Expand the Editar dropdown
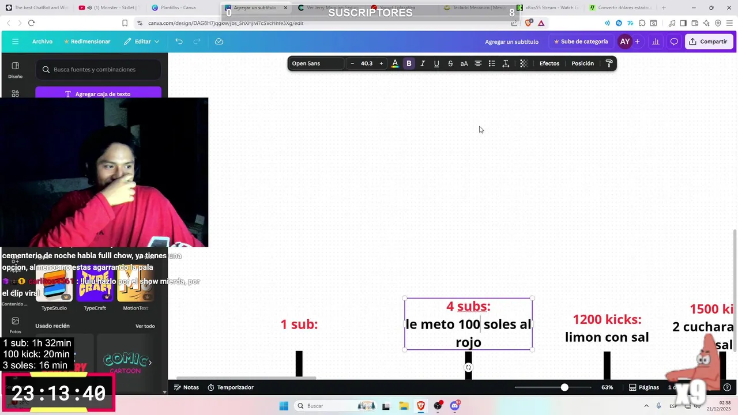Screen dimensions: 738x415 pos(142,41)
